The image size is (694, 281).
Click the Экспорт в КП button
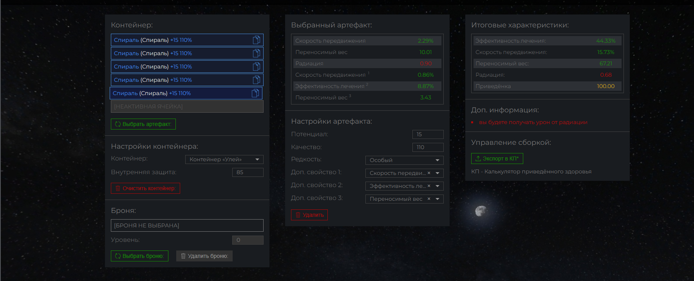pyautogui.click(x=497, y=159)
